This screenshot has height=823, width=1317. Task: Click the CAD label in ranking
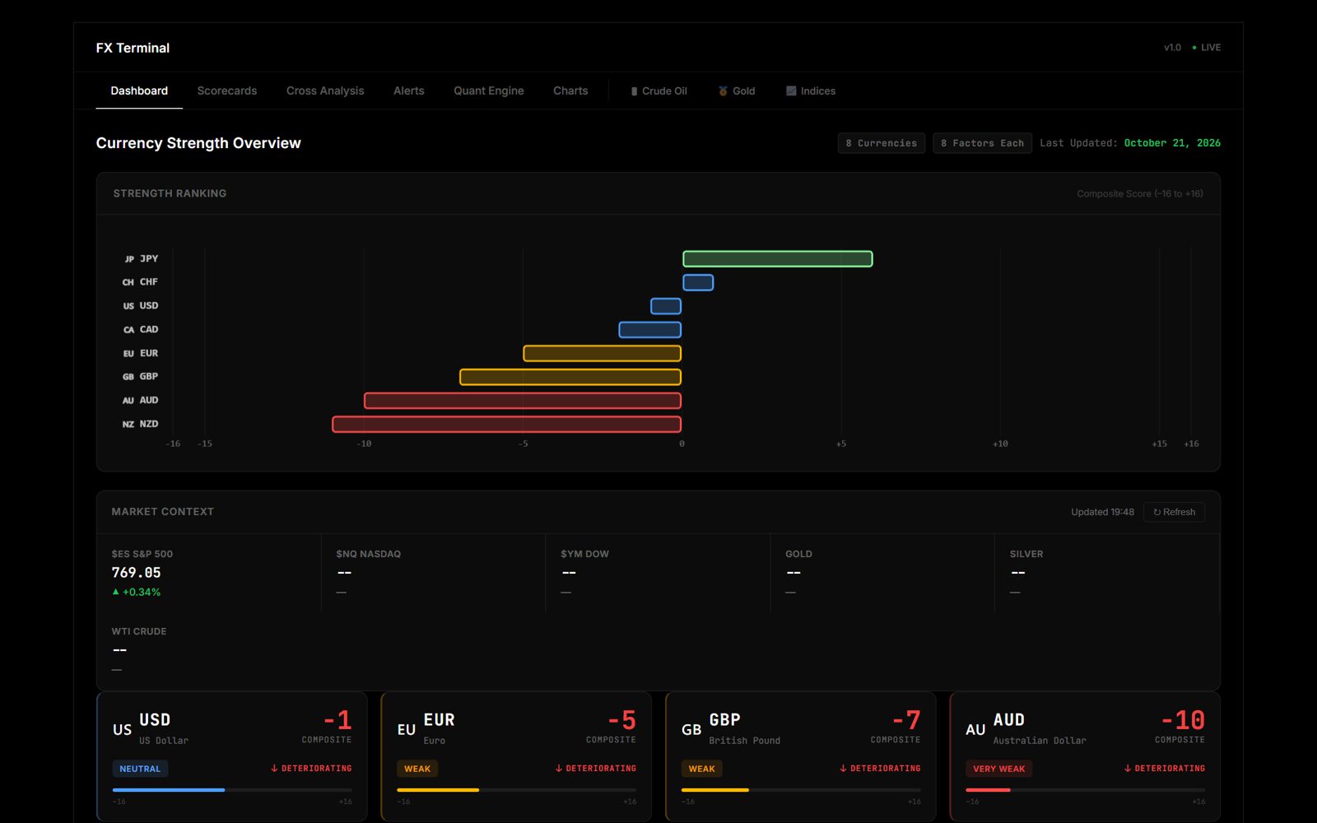click(x=141, y=329)
